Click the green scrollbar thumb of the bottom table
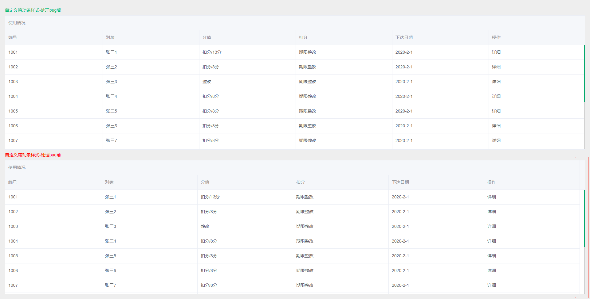Viewport: 590px width, 299px height. (x=584, y=218)
